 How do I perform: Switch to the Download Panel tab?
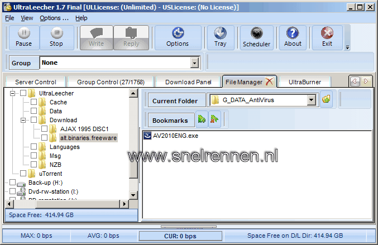point(188,82)
